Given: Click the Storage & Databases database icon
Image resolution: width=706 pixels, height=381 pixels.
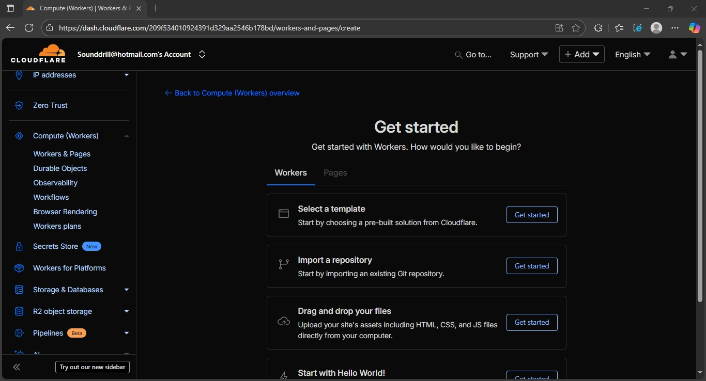Looking at the screenshot, I should [19, 290].
